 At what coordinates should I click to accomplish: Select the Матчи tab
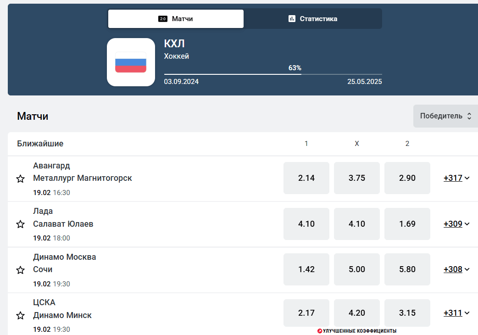[x=176, y=19]
